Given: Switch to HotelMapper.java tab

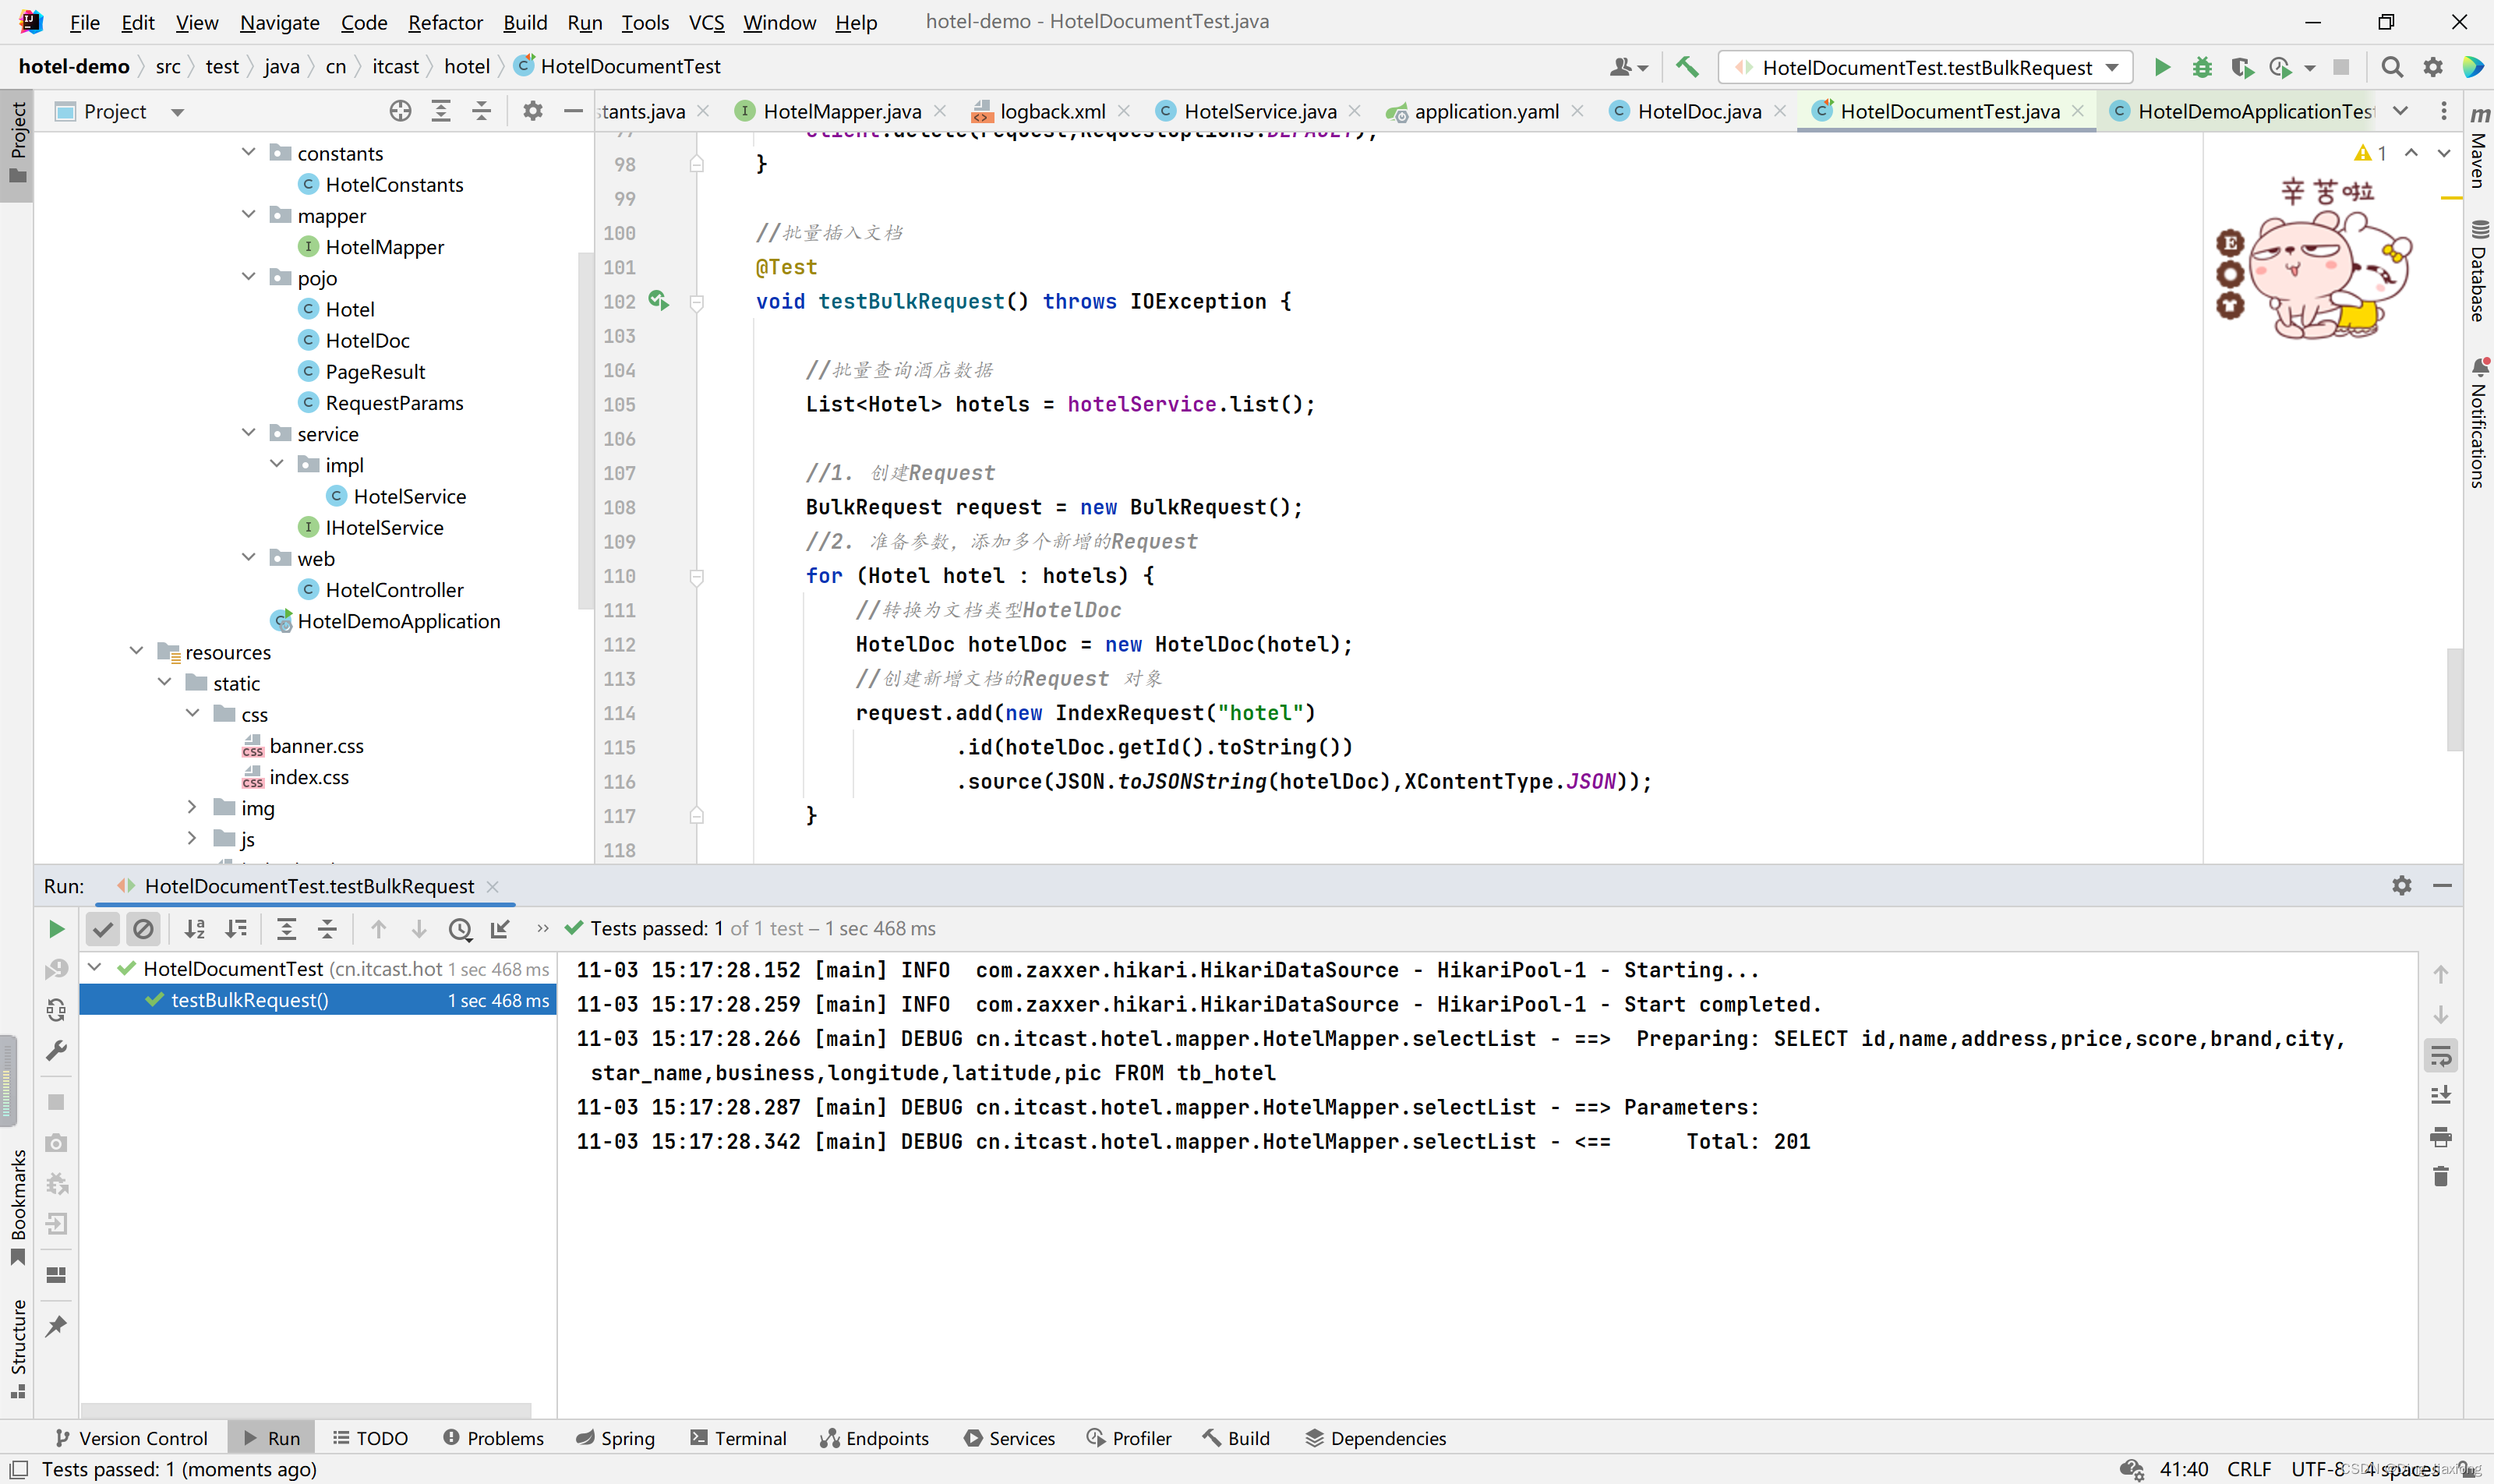Looking at the screenshot, I should point(841,111).
